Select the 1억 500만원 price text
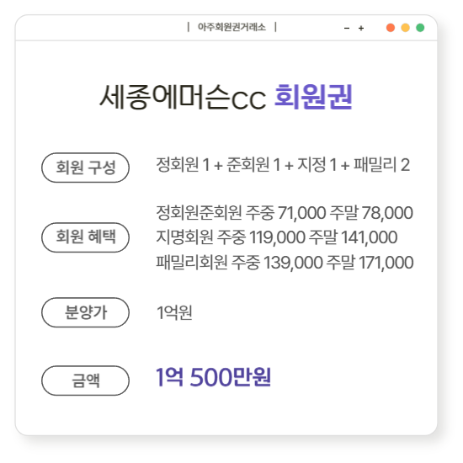463x463 pixels. pyautogui.click(x=213, y=377)
